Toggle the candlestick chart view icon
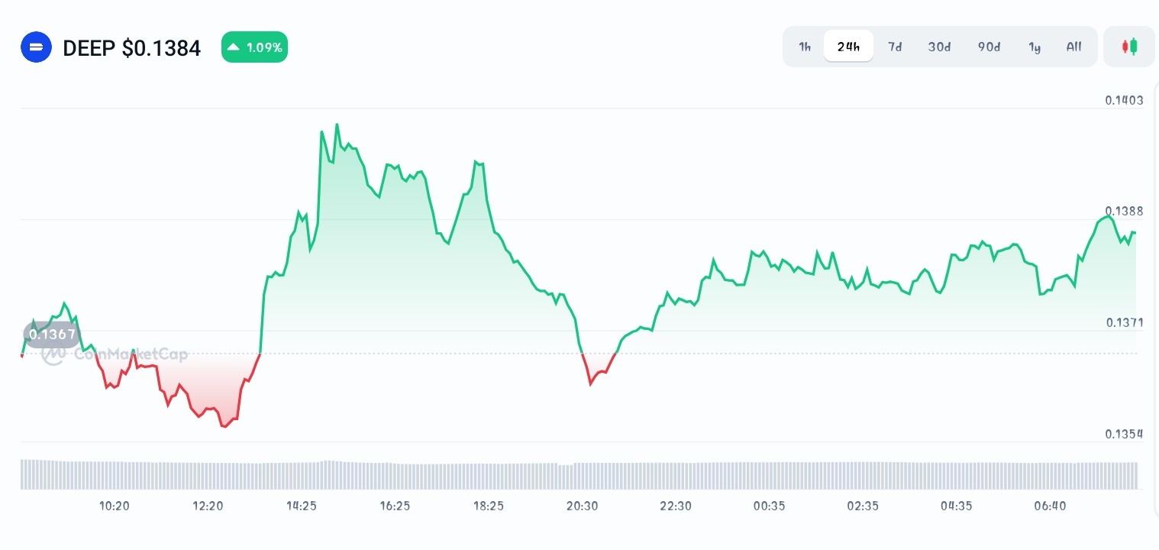 (x=1129, y=47)
